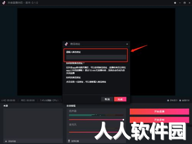Minimize the live companion window
The height and width of the screenshot is (144, 192).
pyautogui.click(x=180, y=3)
